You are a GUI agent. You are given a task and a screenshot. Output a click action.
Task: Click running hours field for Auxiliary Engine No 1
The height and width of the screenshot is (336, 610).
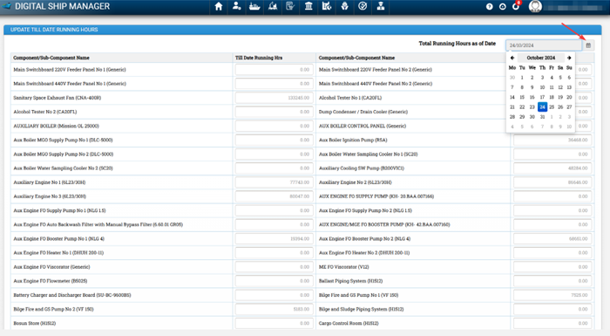[x=274, y=182]
